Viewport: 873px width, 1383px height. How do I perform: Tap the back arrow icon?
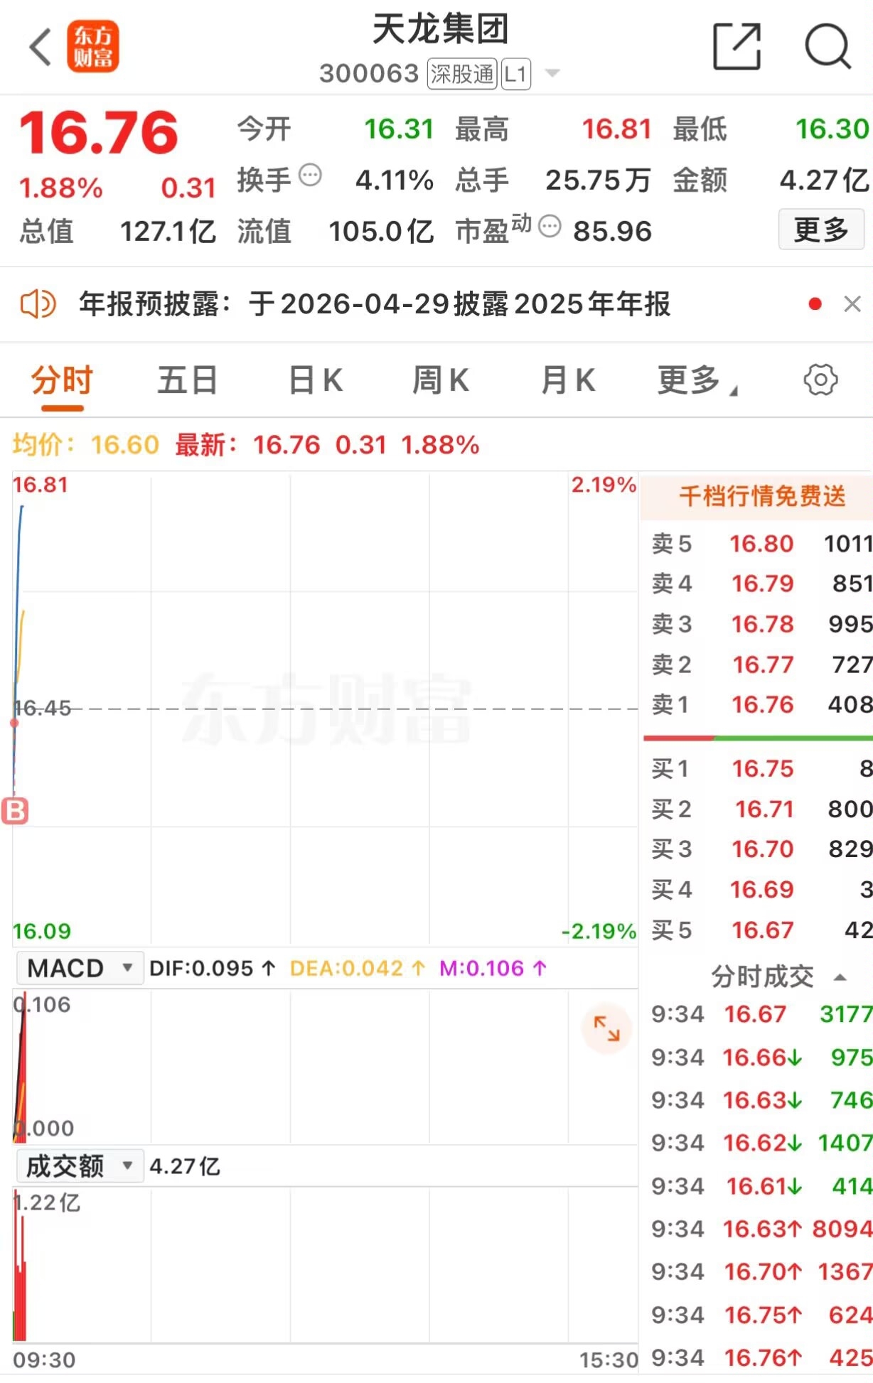[41, 47]
